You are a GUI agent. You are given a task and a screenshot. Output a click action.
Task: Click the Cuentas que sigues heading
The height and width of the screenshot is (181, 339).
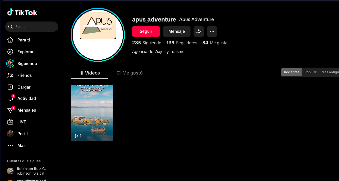24,161
